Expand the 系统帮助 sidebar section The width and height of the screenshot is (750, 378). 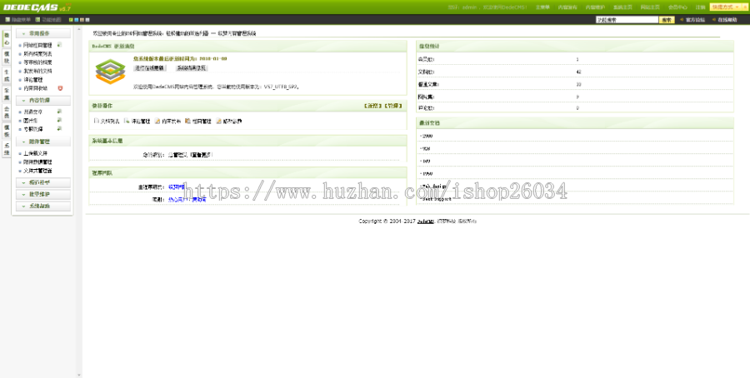(x=43, y=206)
